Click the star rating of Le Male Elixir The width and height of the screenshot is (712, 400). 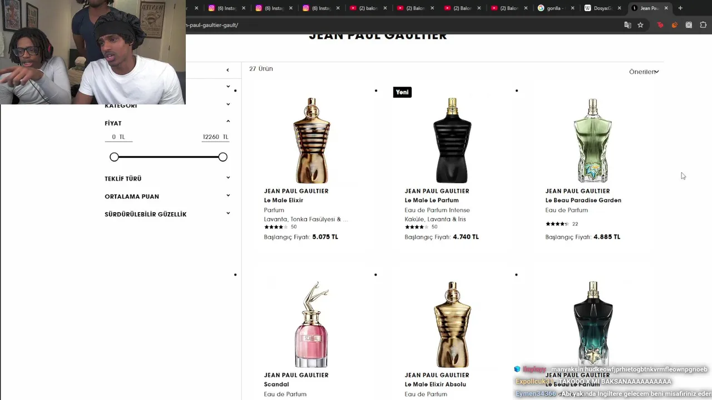click(x=276, y=227)
